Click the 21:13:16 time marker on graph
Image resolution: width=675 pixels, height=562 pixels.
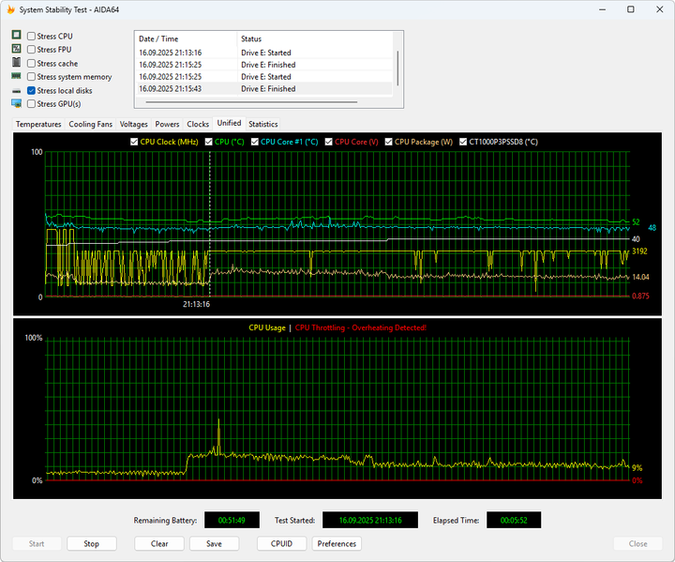pyautogui.click(x=196, y=304)
